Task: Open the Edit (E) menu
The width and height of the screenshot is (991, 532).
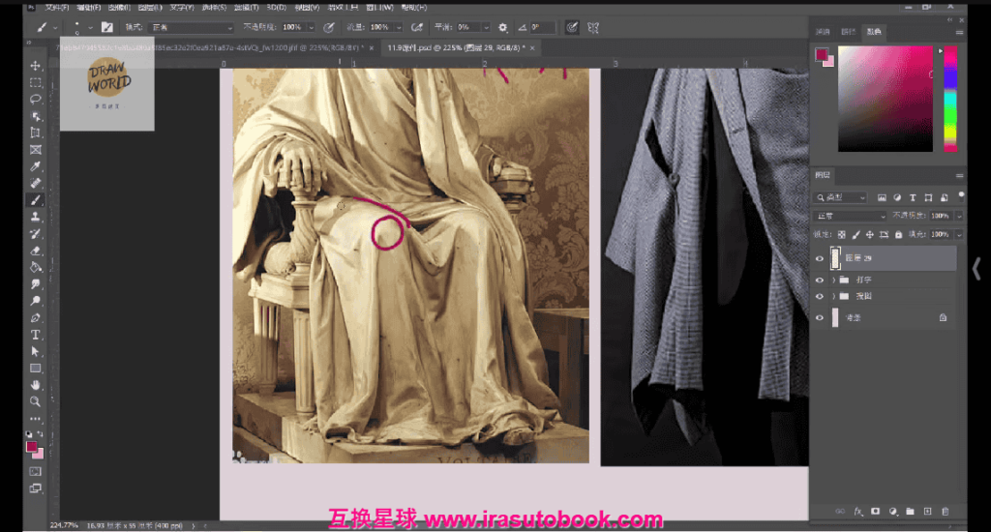Action: click(88, 8)
